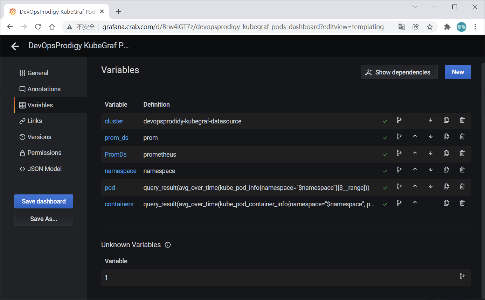Move the namespace variable up
The height and width of the screenshot is (300, 485).
[x=415, y=170]
